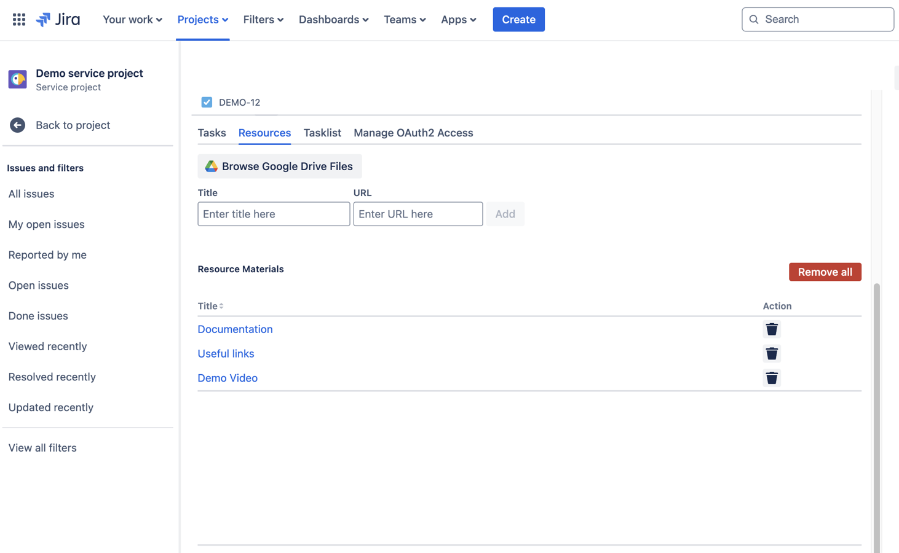Image resolution: width=899 pixels, height=553 pixels.
Task: Click the Remove all button
Action: (825, 272)
